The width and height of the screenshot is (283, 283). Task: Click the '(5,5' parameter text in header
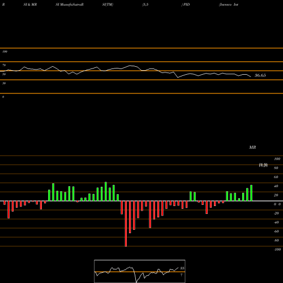point(145,5)
